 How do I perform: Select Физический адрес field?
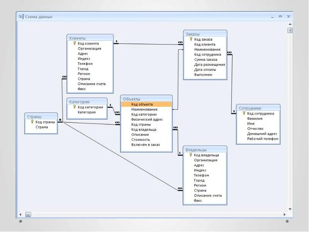146,119
